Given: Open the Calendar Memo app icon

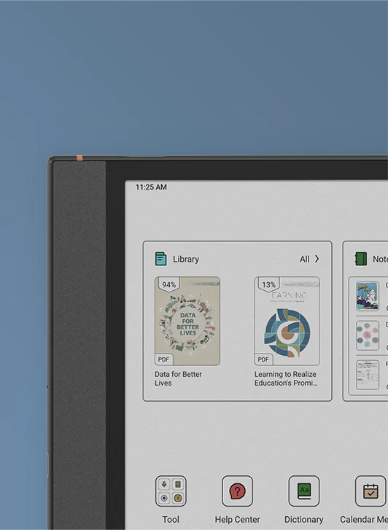Looking at the screenshot, I should [370, 491].
